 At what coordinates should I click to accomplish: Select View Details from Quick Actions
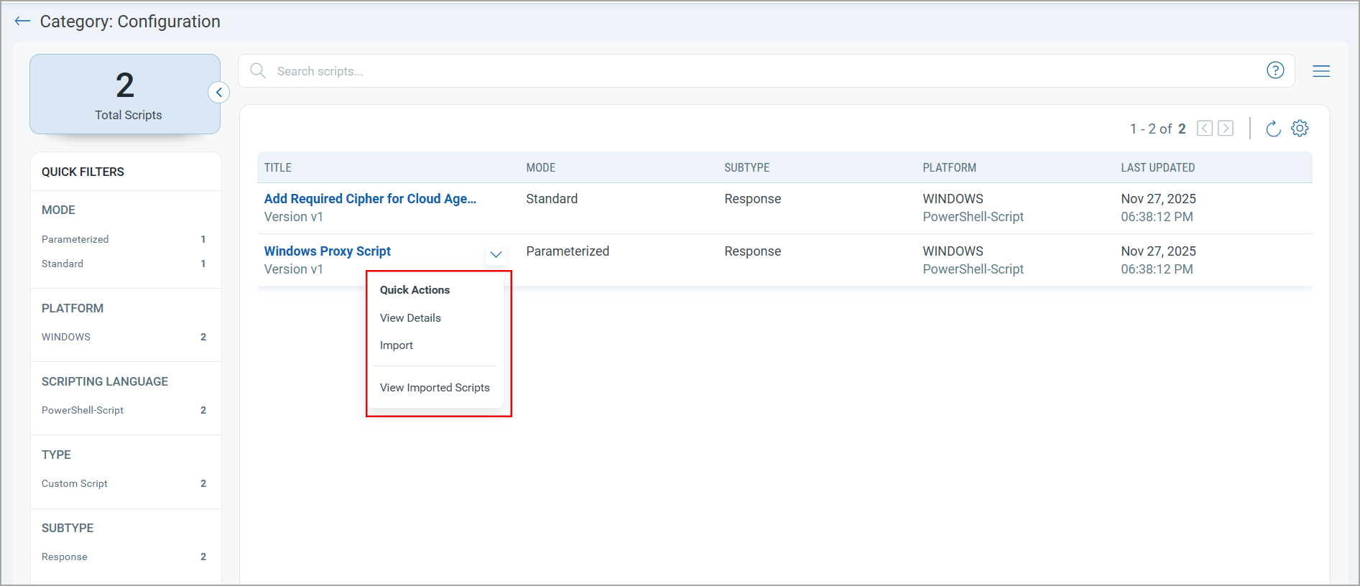pyautogui.click(x=410, y=318)
